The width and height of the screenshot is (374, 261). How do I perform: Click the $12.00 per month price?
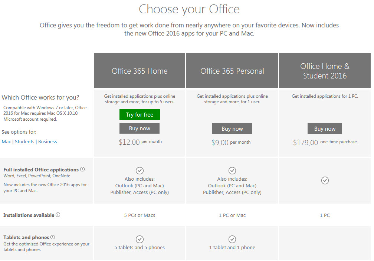[x=140, y=142]
